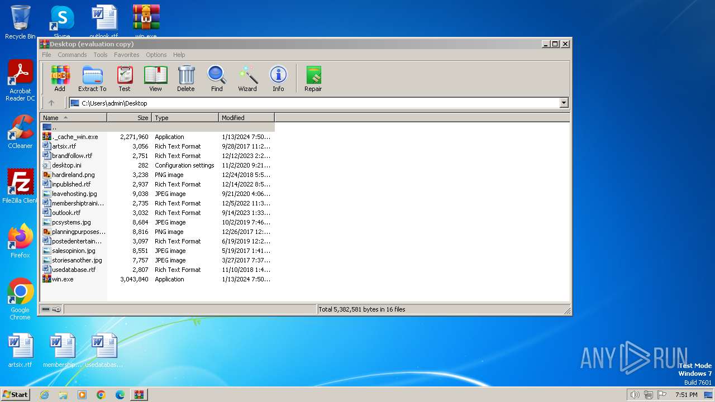Select the CCleaner desktop icon
Screen dimensions: 715x402
click(x=20, y=132)
